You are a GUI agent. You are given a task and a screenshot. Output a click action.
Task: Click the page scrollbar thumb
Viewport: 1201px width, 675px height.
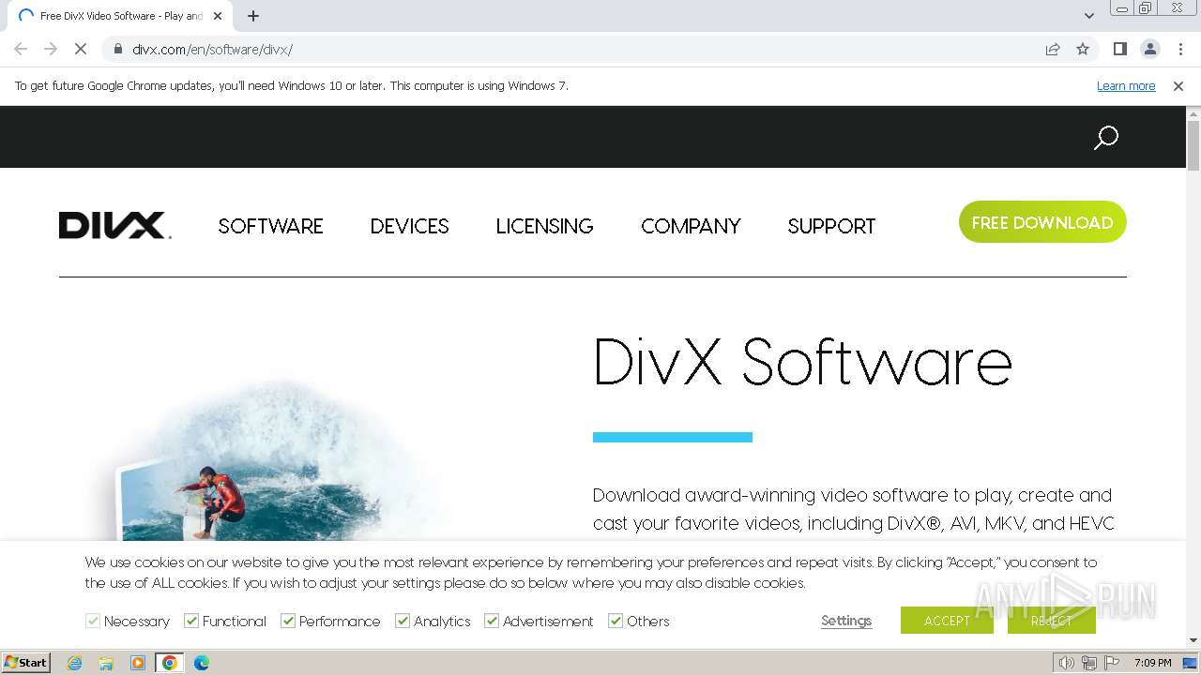[1193, 145]
